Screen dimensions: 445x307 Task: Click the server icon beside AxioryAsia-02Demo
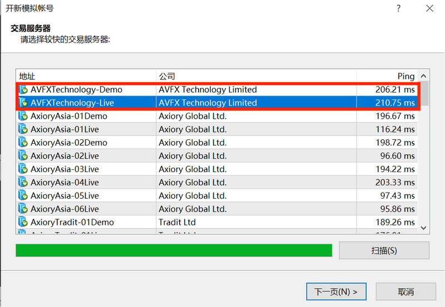pos(23,143)
